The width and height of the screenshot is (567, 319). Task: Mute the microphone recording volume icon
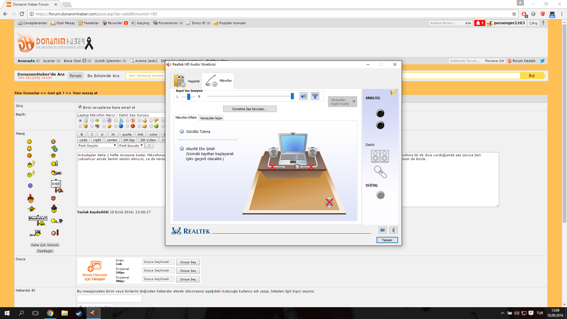303,96
